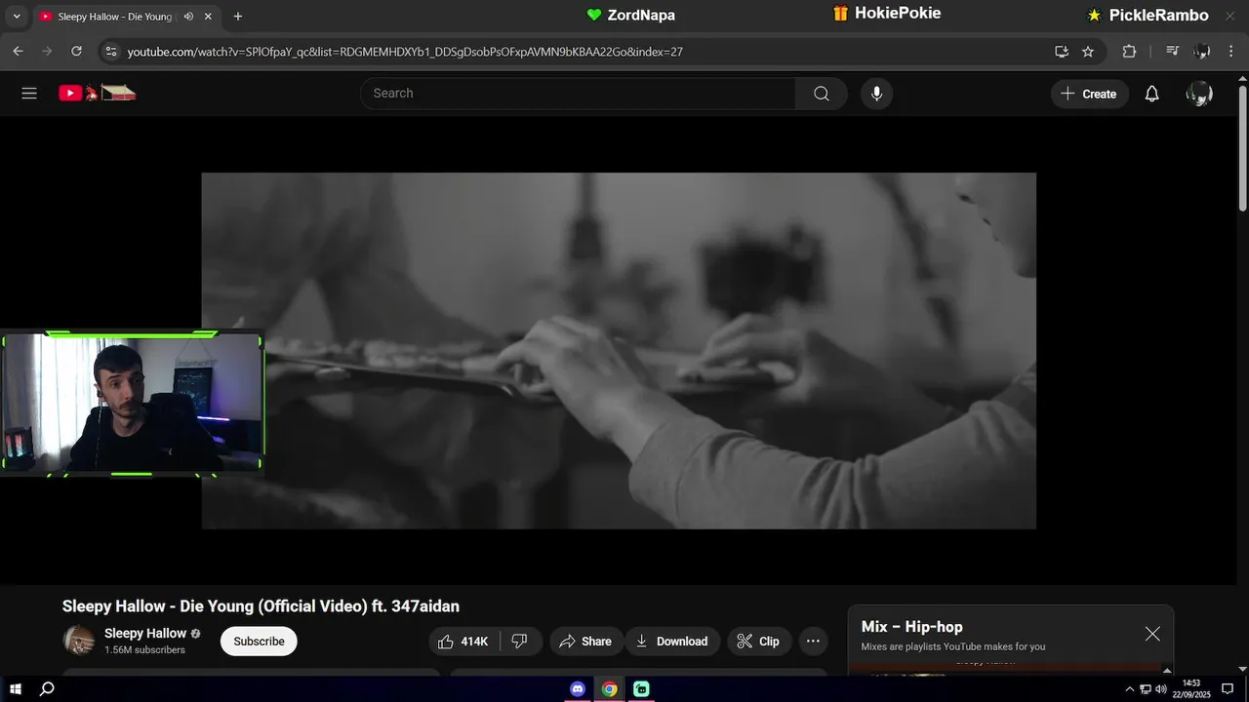The height and width of the screenshot is (702, 1249).
Task: Click the YouTube Search field
Action: [x=578, y=94]
